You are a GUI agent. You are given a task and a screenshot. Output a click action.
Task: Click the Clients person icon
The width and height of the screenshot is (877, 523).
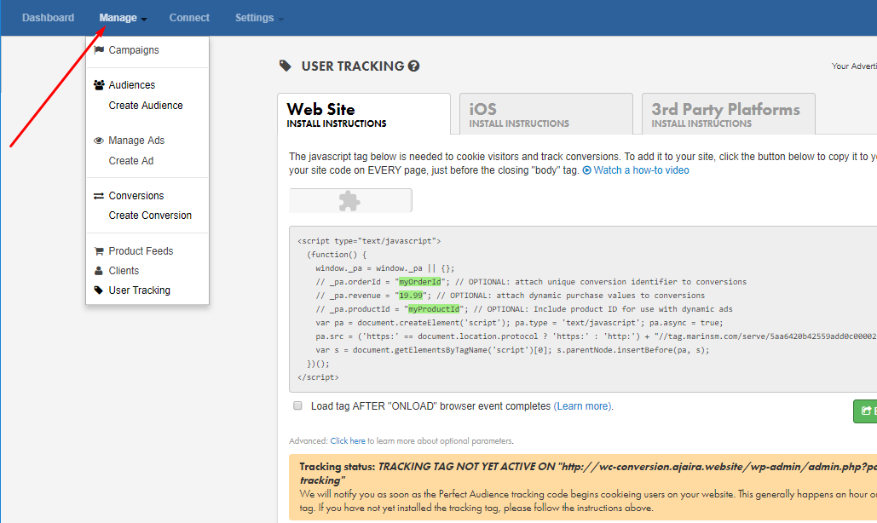coord(99,271)
